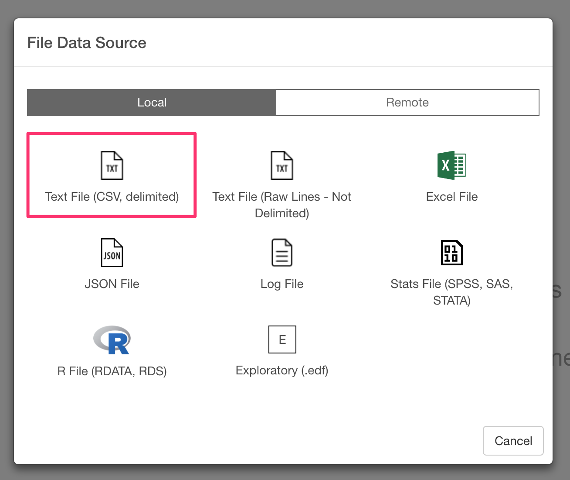Select the green Excel file icon

click(x=452, y=165)
